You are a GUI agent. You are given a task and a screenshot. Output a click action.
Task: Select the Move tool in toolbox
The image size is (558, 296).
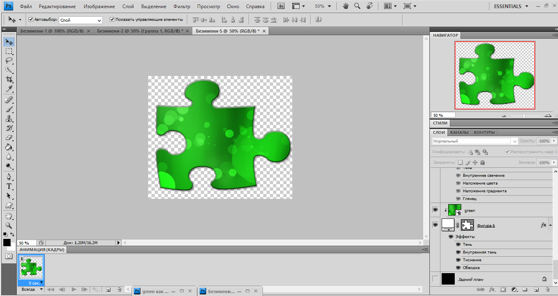coord(9,42)
